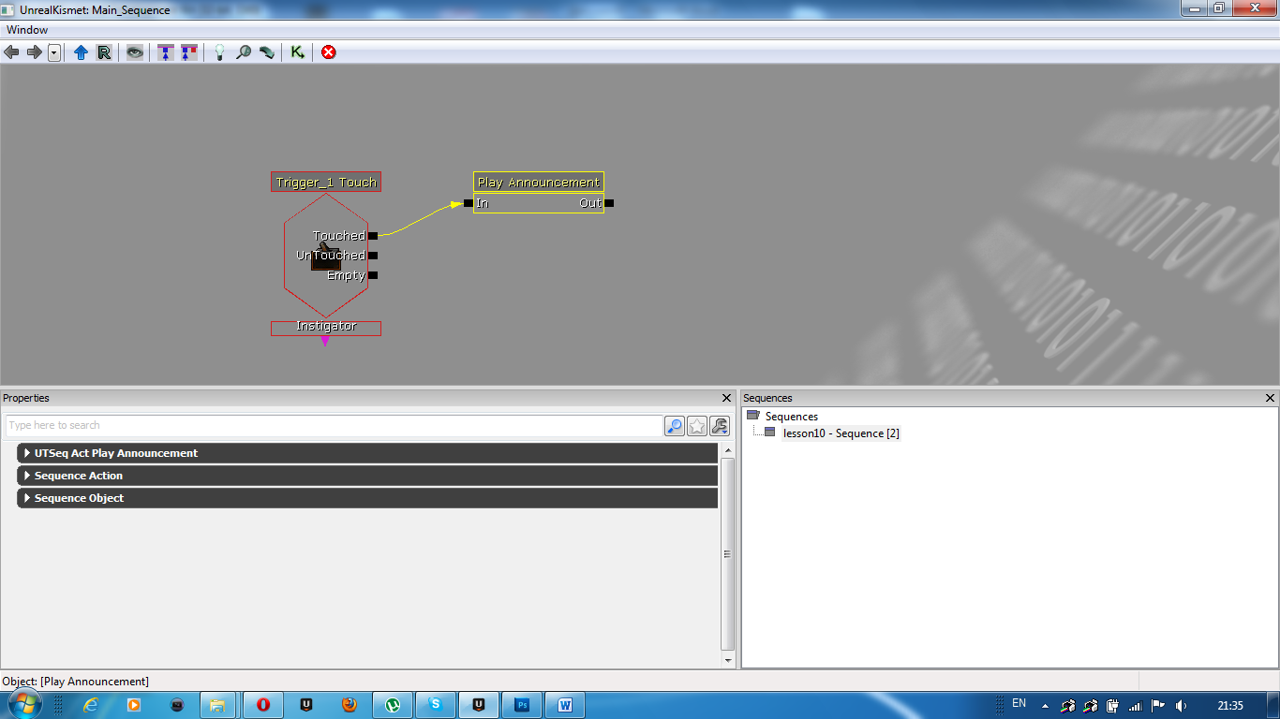Click the volume speaker tray icon
This screenshot has width=1280, height=719.
[x=1181, y=706]
